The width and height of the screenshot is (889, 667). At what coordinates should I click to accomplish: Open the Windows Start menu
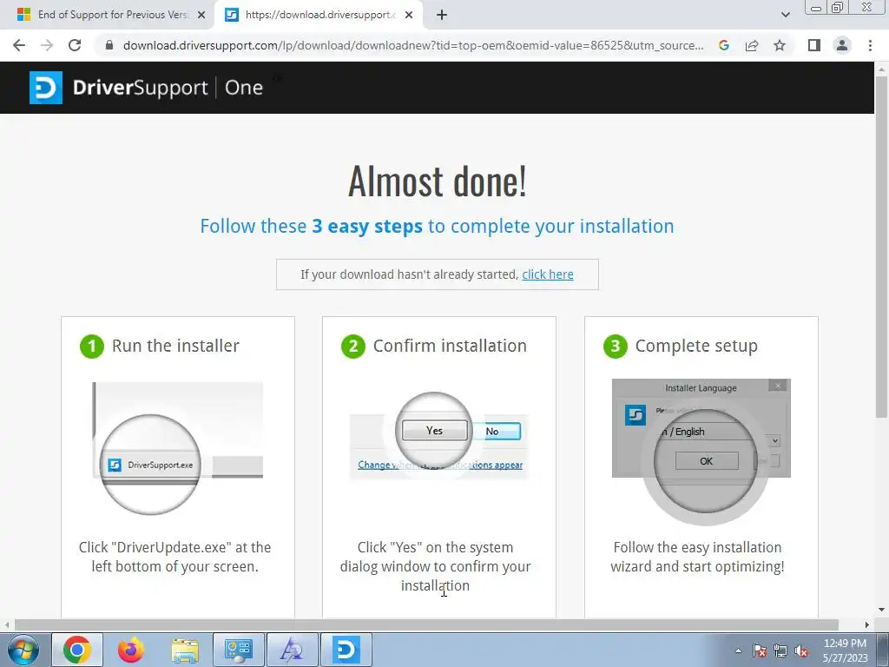click(23, 650)
